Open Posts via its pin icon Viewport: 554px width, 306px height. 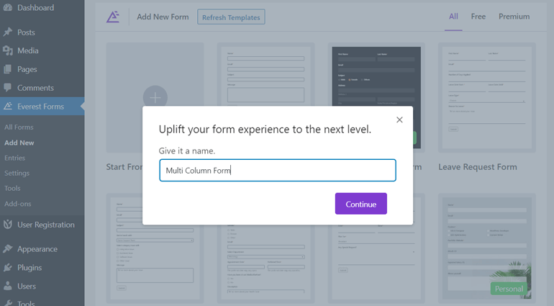coord(8,32)
